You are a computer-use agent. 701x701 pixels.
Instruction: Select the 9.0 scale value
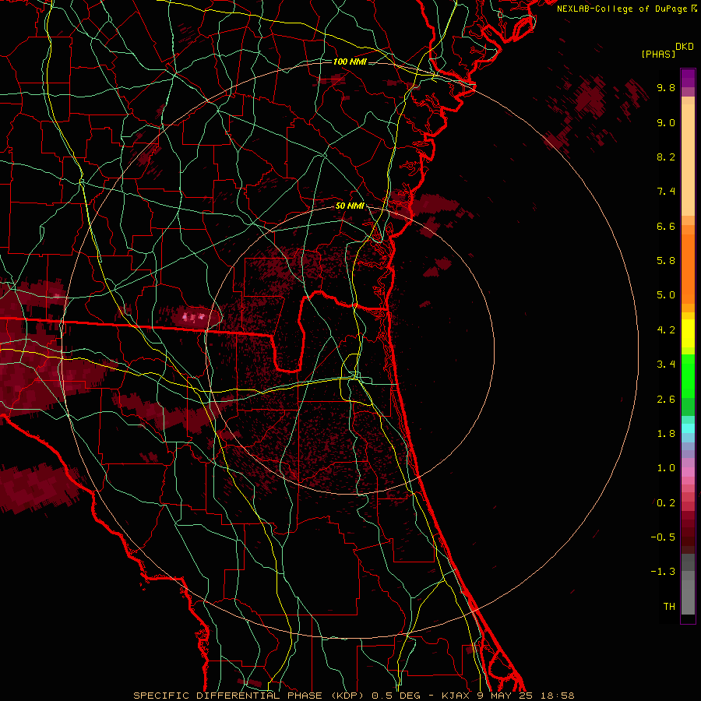tap(666, 122)
